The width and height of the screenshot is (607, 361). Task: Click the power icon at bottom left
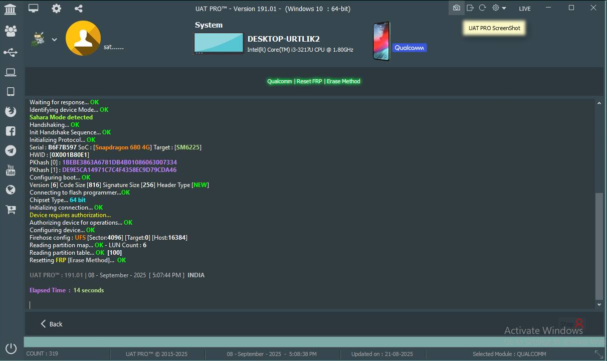[11, 348]
